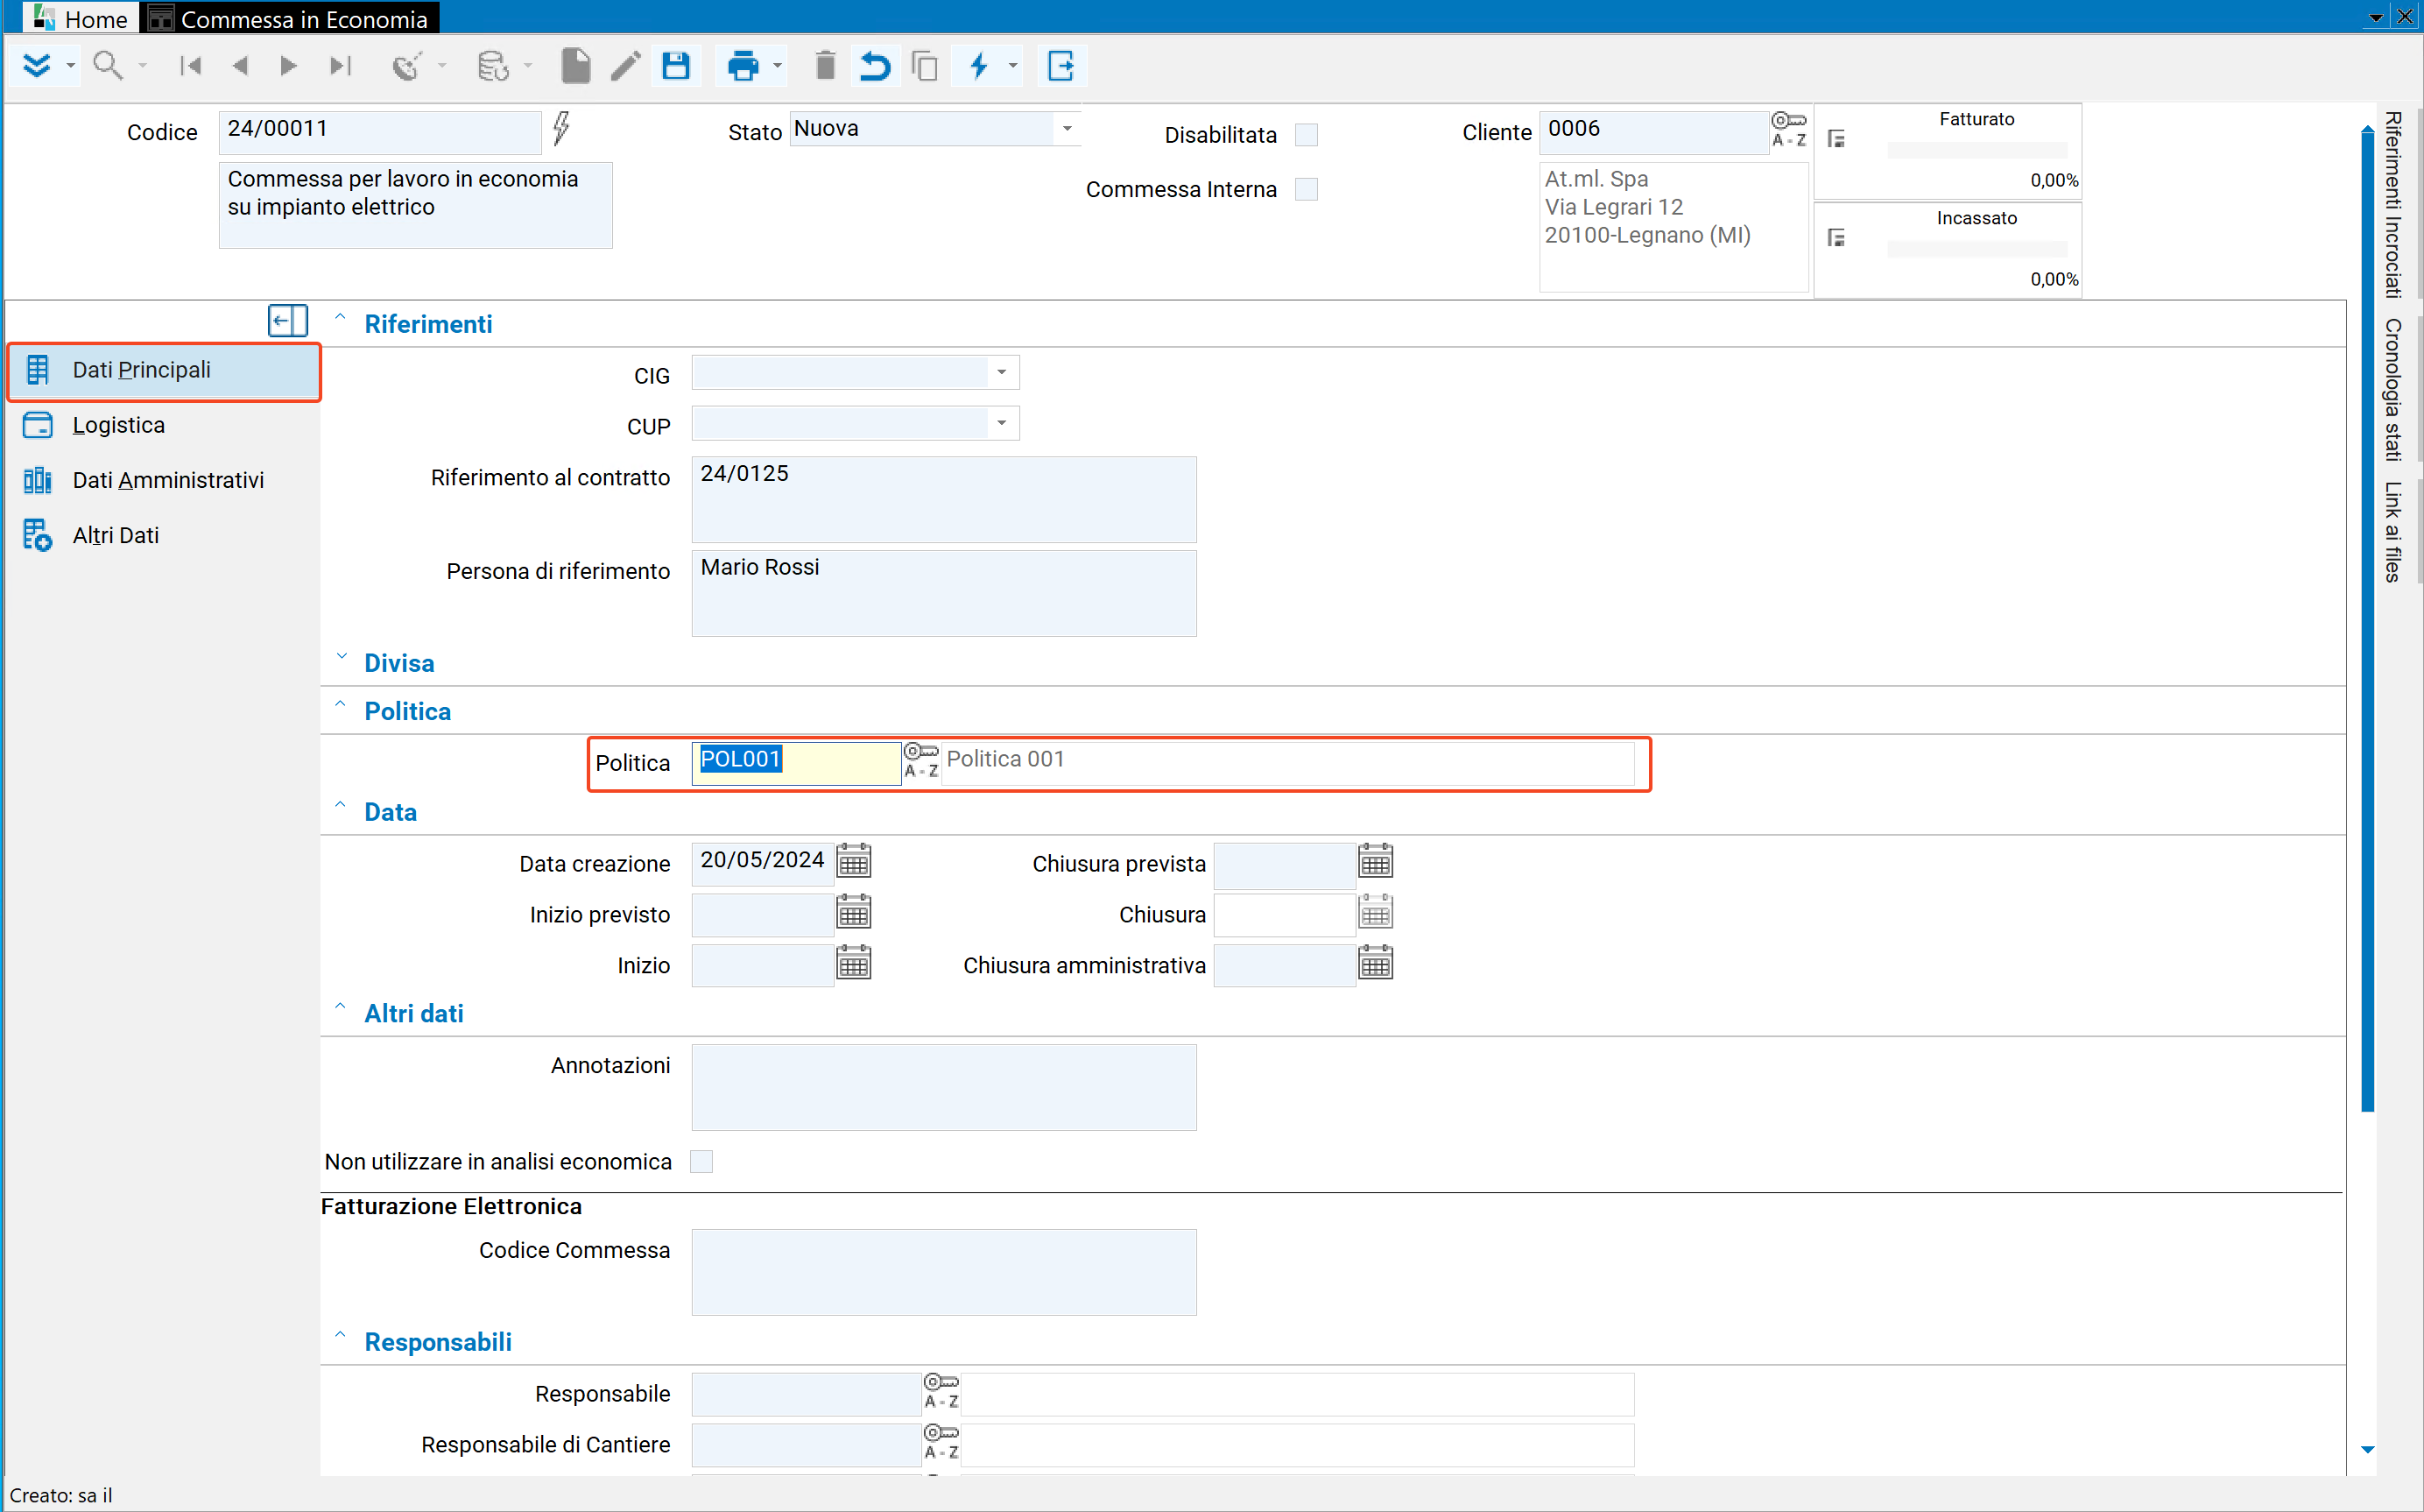The height and width of the screenshot is (1512, 2424).
Task: Collapse the left navigation panel
Action: coord(288,321)
